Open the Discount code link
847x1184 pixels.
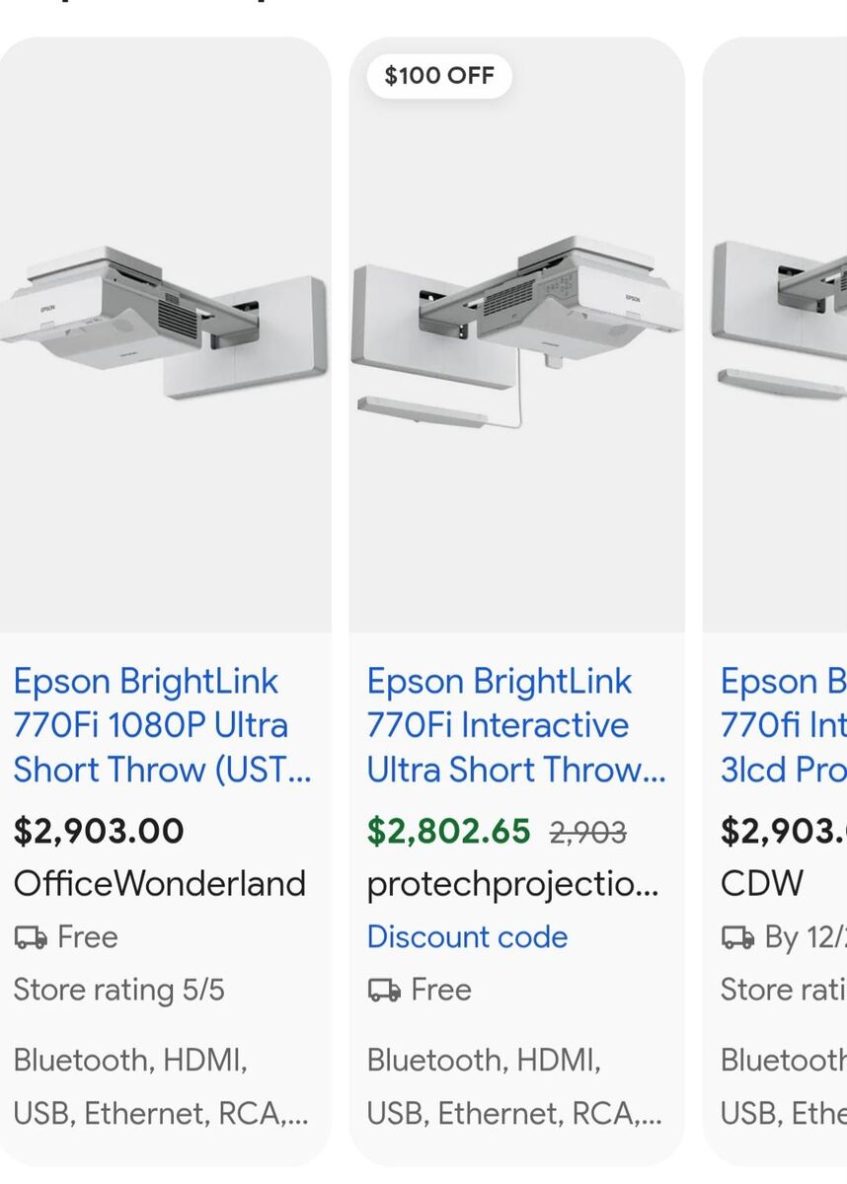467,936
